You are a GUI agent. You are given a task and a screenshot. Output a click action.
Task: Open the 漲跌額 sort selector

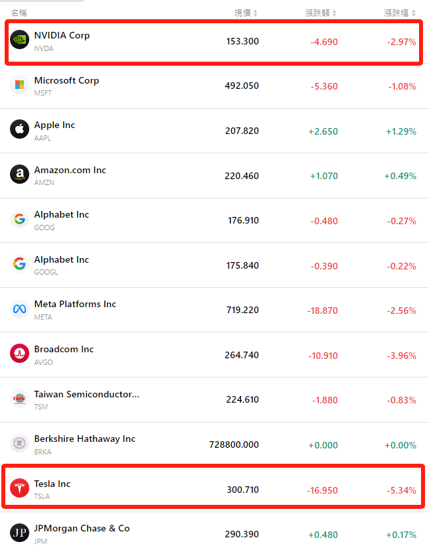click(321, 12)
